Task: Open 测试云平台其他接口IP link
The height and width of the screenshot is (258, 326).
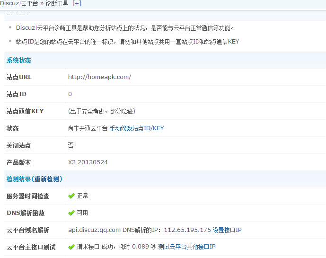Action: 187,247
